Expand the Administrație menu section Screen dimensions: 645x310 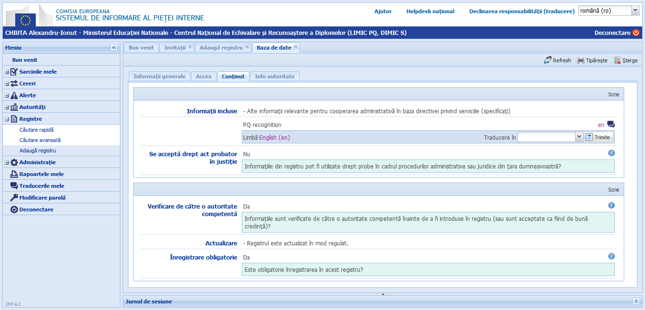point(7,162)
